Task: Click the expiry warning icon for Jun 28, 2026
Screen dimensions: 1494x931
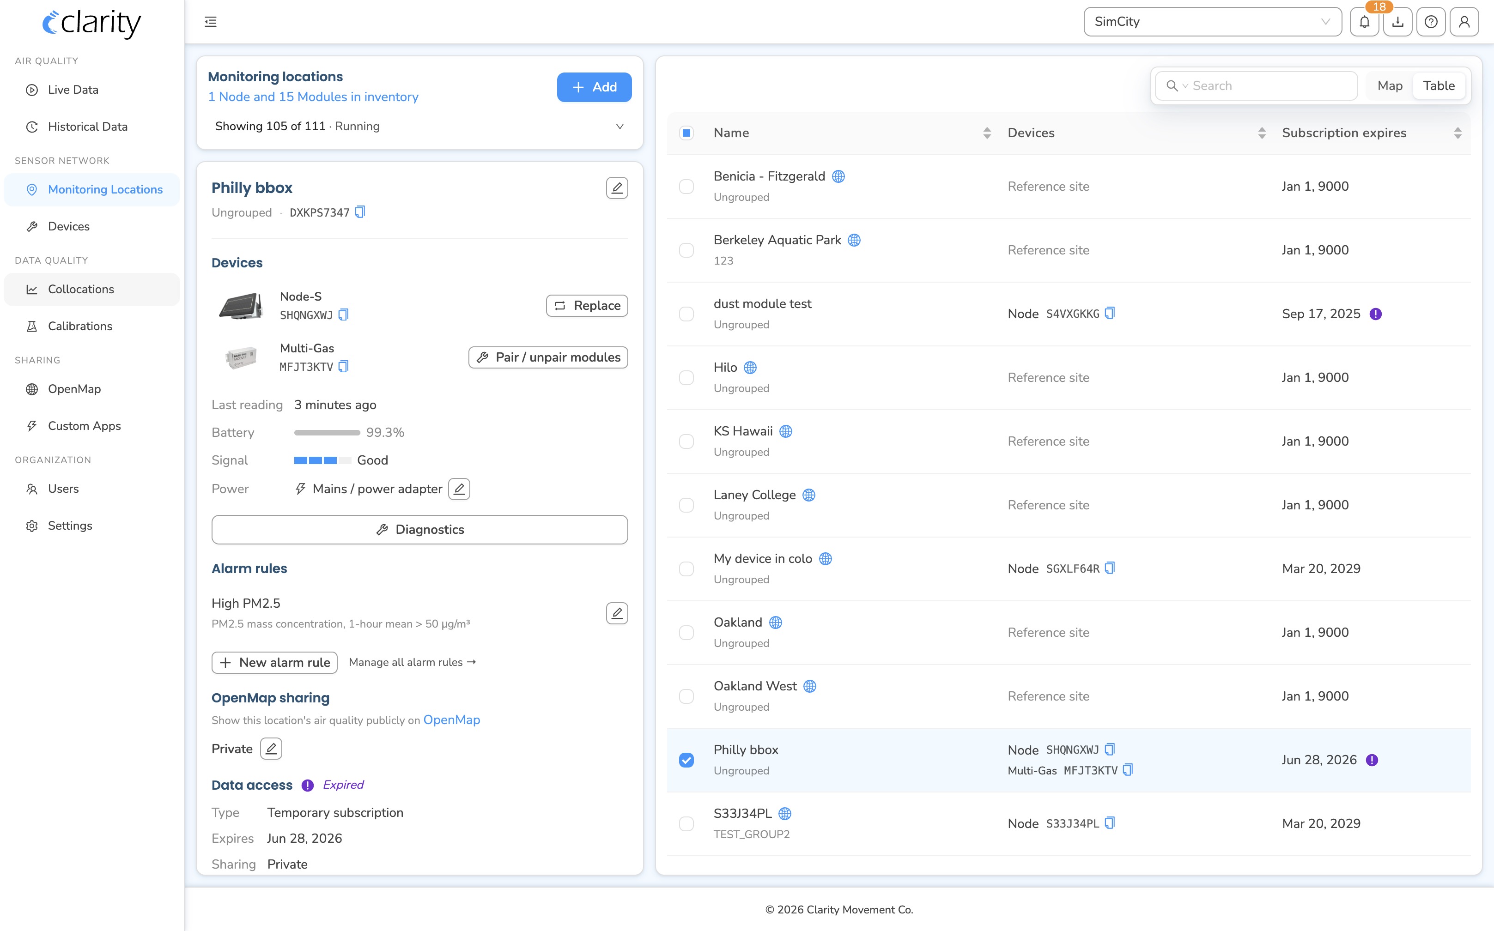Action: 1372,760
